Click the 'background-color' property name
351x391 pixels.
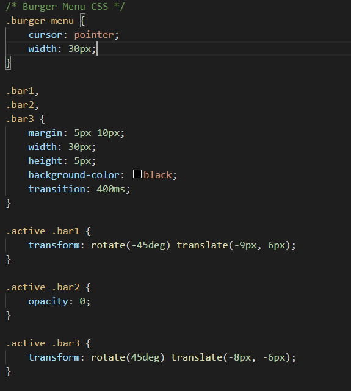point(74,175)
